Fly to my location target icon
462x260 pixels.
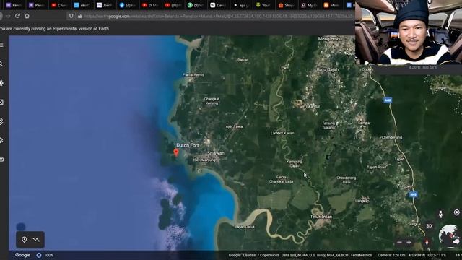coord(456,212)
